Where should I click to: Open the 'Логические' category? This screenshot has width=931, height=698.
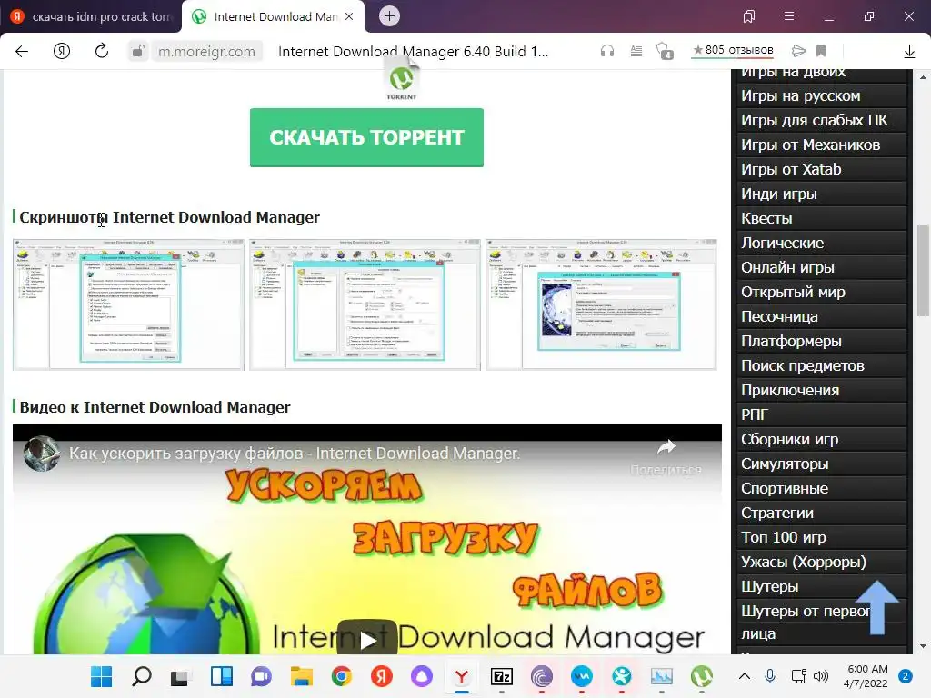(x=821, y=243)
